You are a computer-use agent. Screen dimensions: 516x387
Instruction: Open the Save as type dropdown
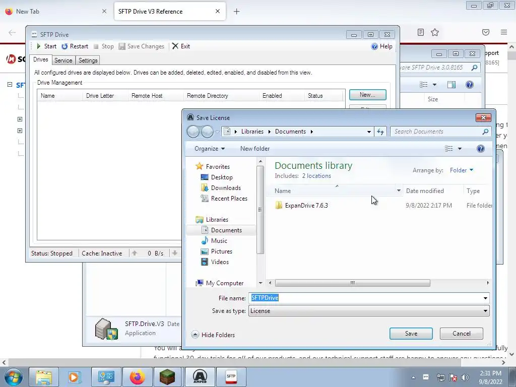[369, 310]
